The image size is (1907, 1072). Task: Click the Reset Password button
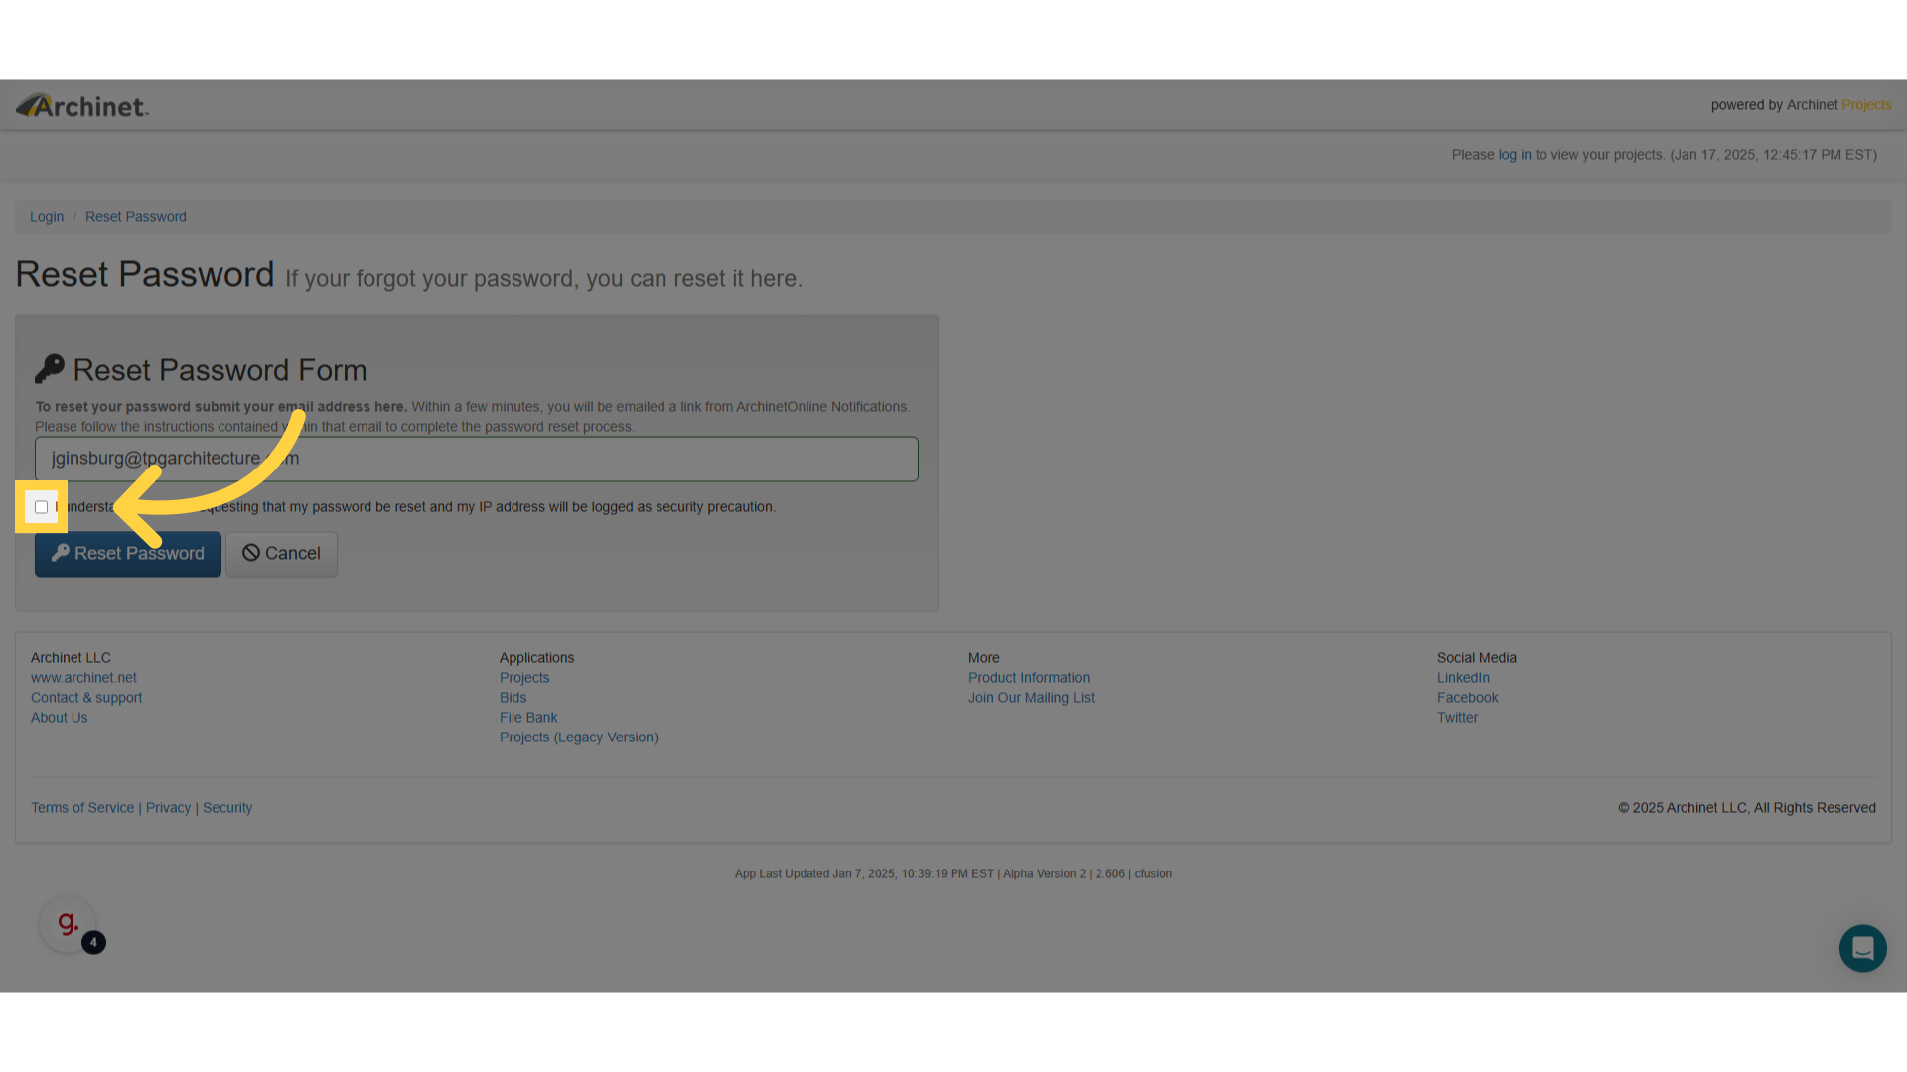pyautogui.click(x=127, y=553)
